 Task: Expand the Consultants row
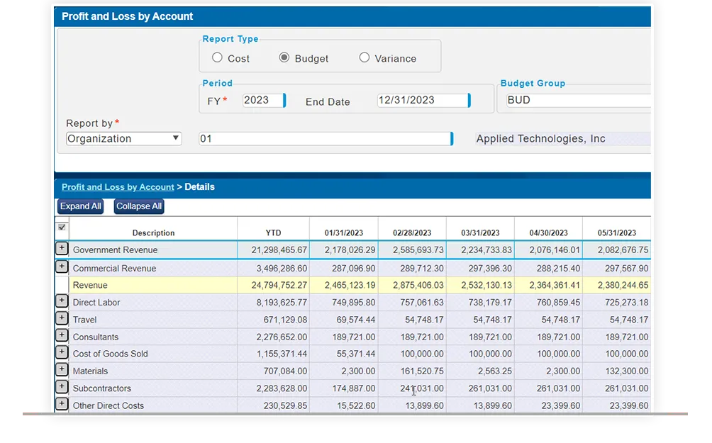tap(62, 336)
